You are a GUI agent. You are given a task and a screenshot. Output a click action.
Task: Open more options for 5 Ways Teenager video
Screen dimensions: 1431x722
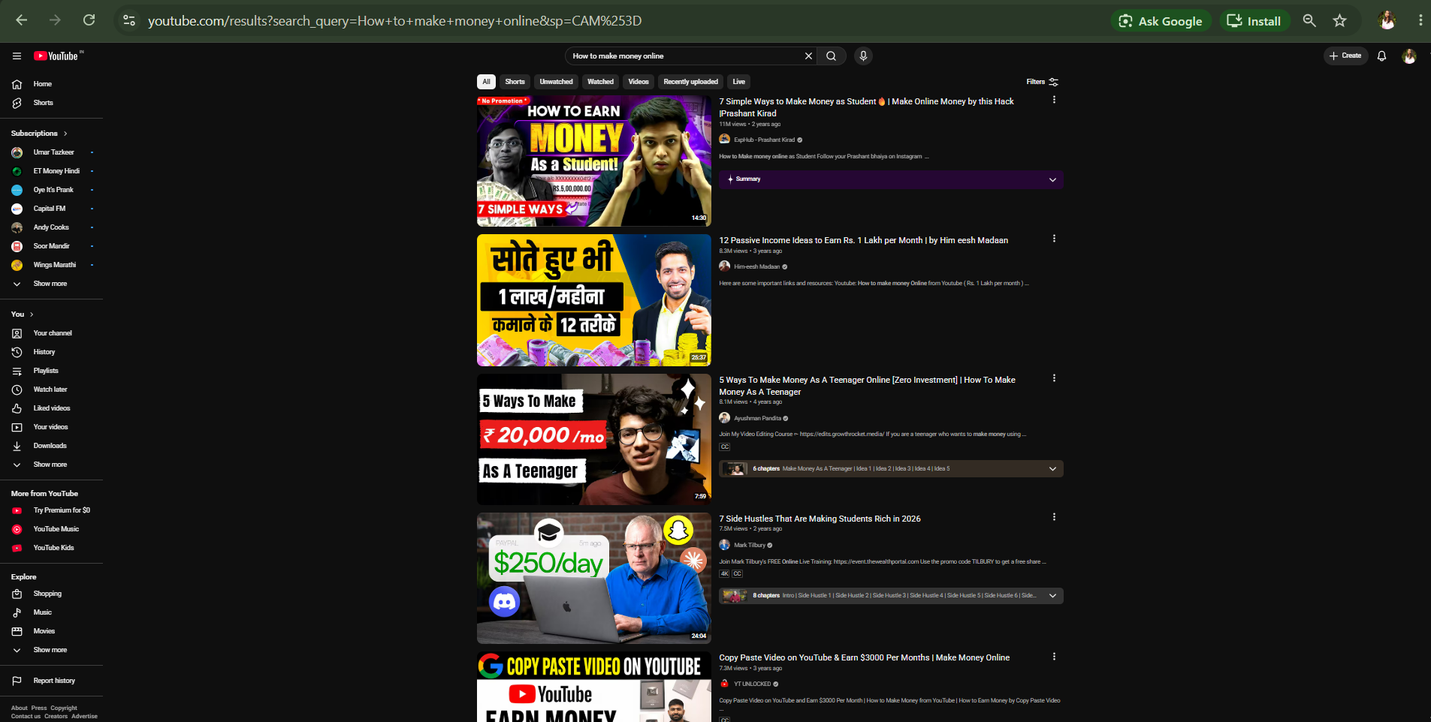[x=1054, y=378]
